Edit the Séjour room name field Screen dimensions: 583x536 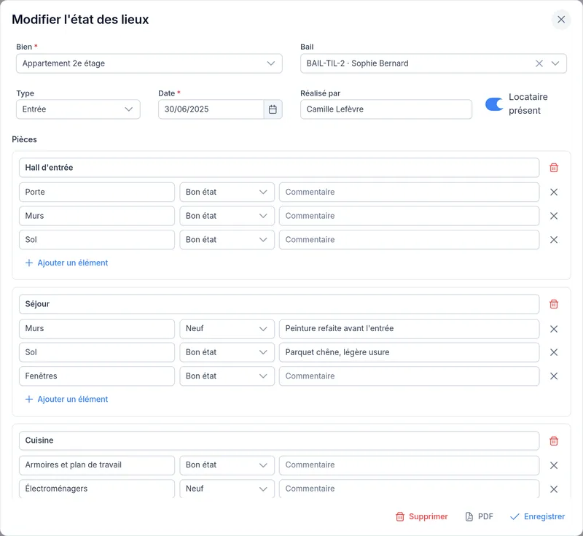279,304
